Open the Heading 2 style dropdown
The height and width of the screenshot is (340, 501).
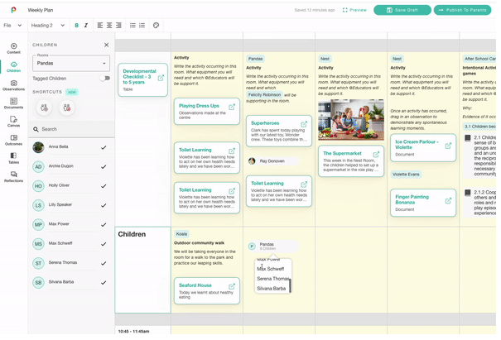(x=48, y=26)
